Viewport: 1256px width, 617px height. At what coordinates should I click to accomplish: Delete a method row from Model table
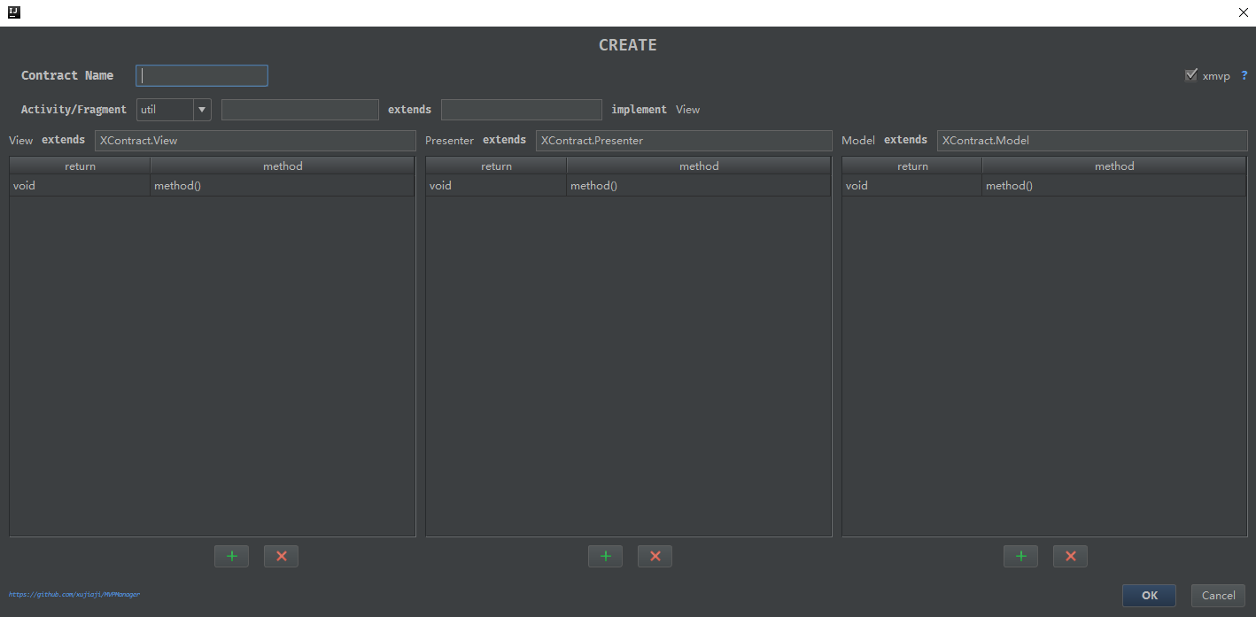tap(1070, 556)
